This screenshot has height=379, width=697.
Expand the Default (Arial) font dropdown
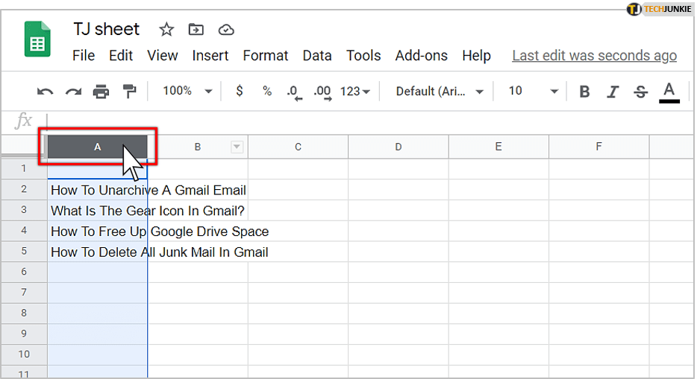440,91
